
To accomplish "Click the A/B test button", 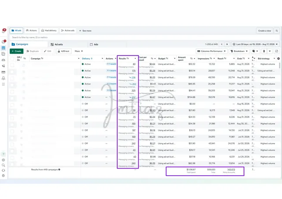I will (x=63, y=51).
